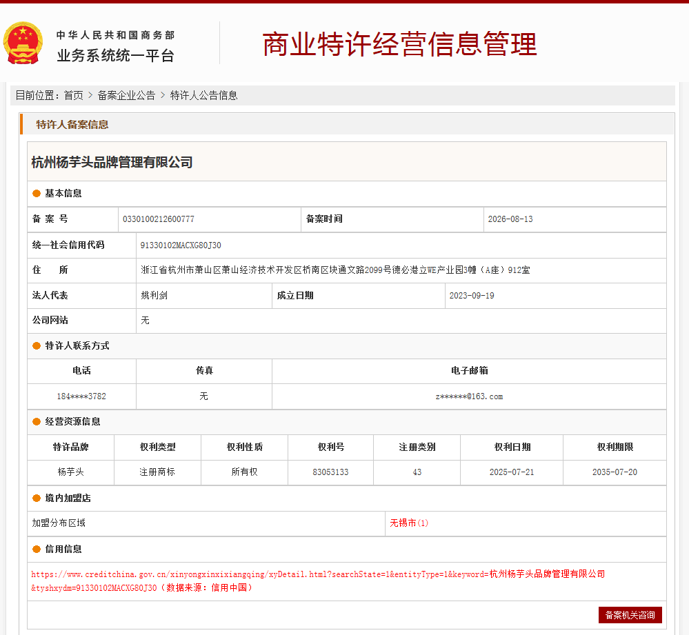Select email z******@163.com
This screenshot has width=689, height=635.
(x=469, y=396)
